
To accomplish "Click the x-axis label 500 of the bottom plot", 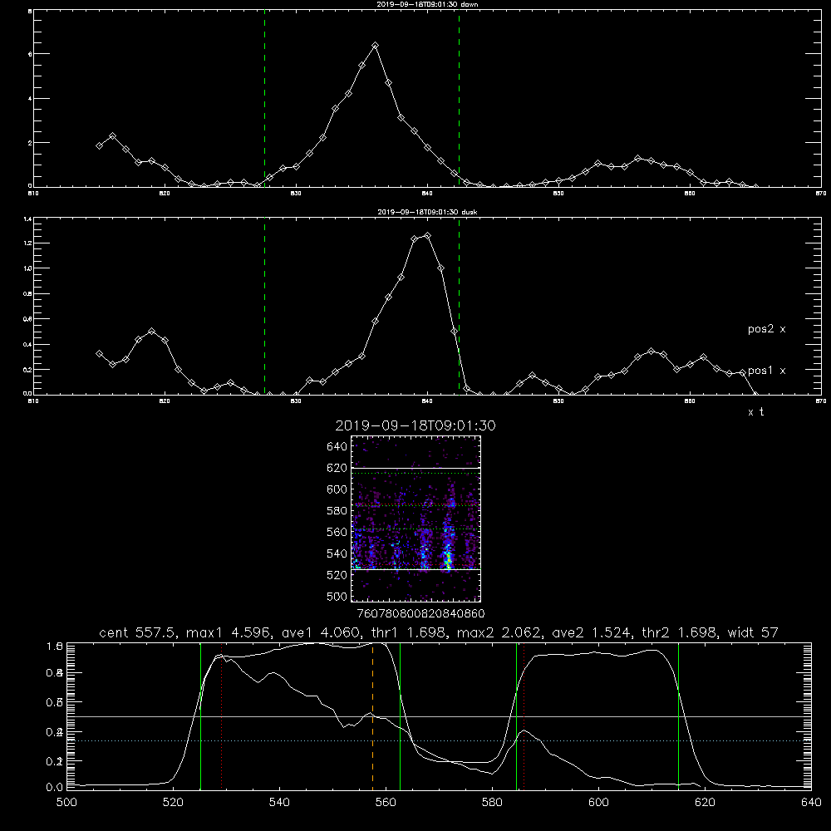I will pos(66,803).
